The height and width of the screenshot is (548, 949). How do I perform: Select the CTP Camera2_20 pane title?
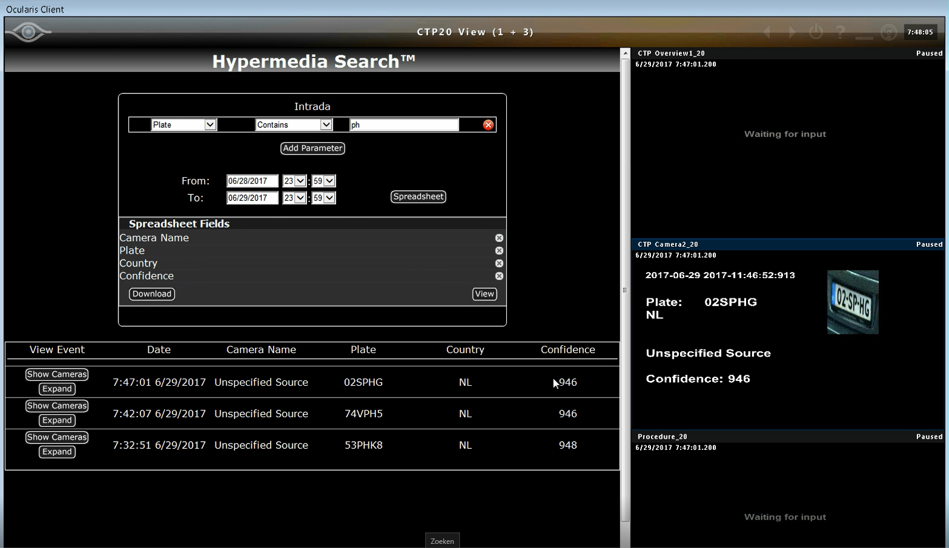tap(668, 244)
